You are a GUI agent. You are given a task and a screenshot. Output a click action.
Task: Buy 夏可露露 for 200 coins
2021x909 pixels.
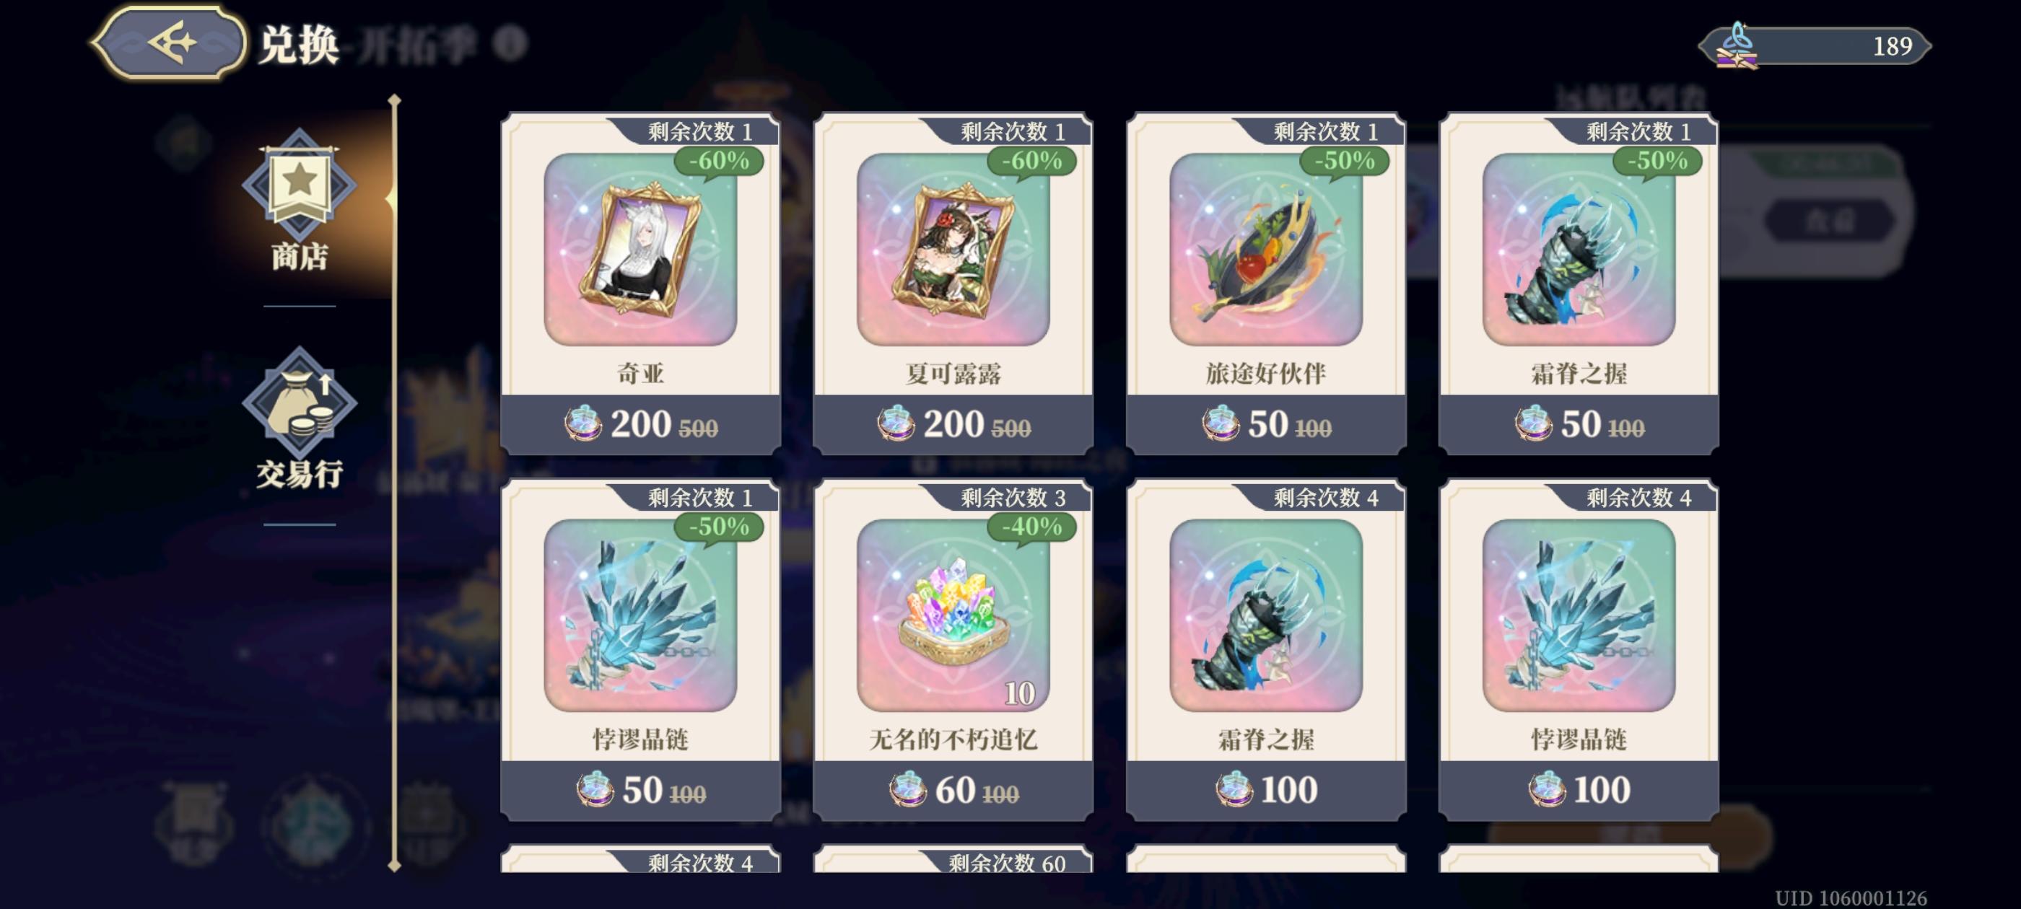tap(953, 423)
